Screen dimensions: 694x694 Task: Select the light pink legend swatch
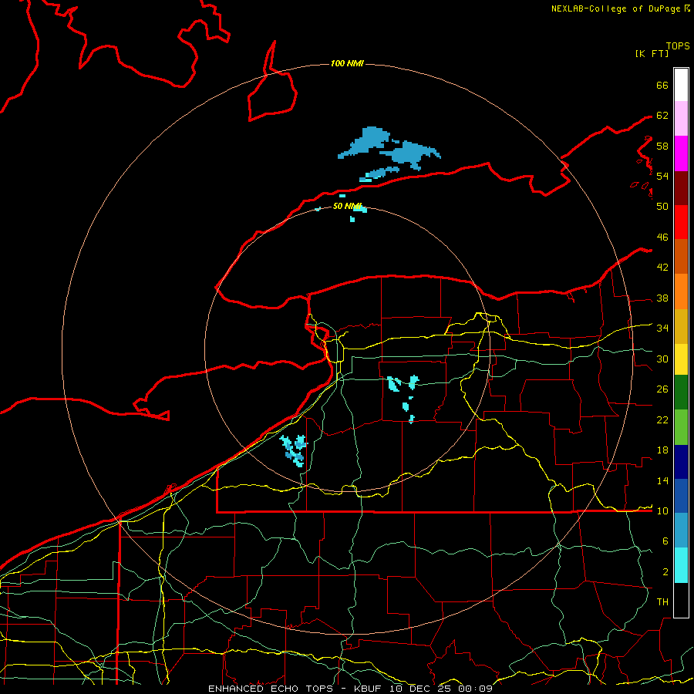tap(681, 119)
